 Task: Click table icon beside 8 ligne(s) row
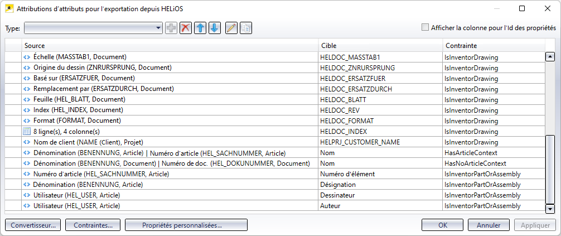[27, 131]
